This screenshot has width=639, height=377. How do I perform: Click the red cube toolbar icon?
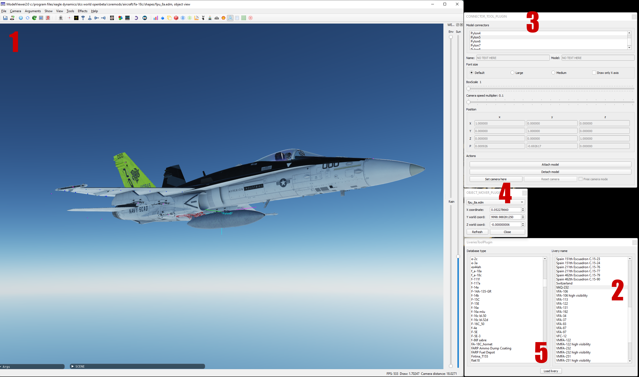tap(176, 18)
